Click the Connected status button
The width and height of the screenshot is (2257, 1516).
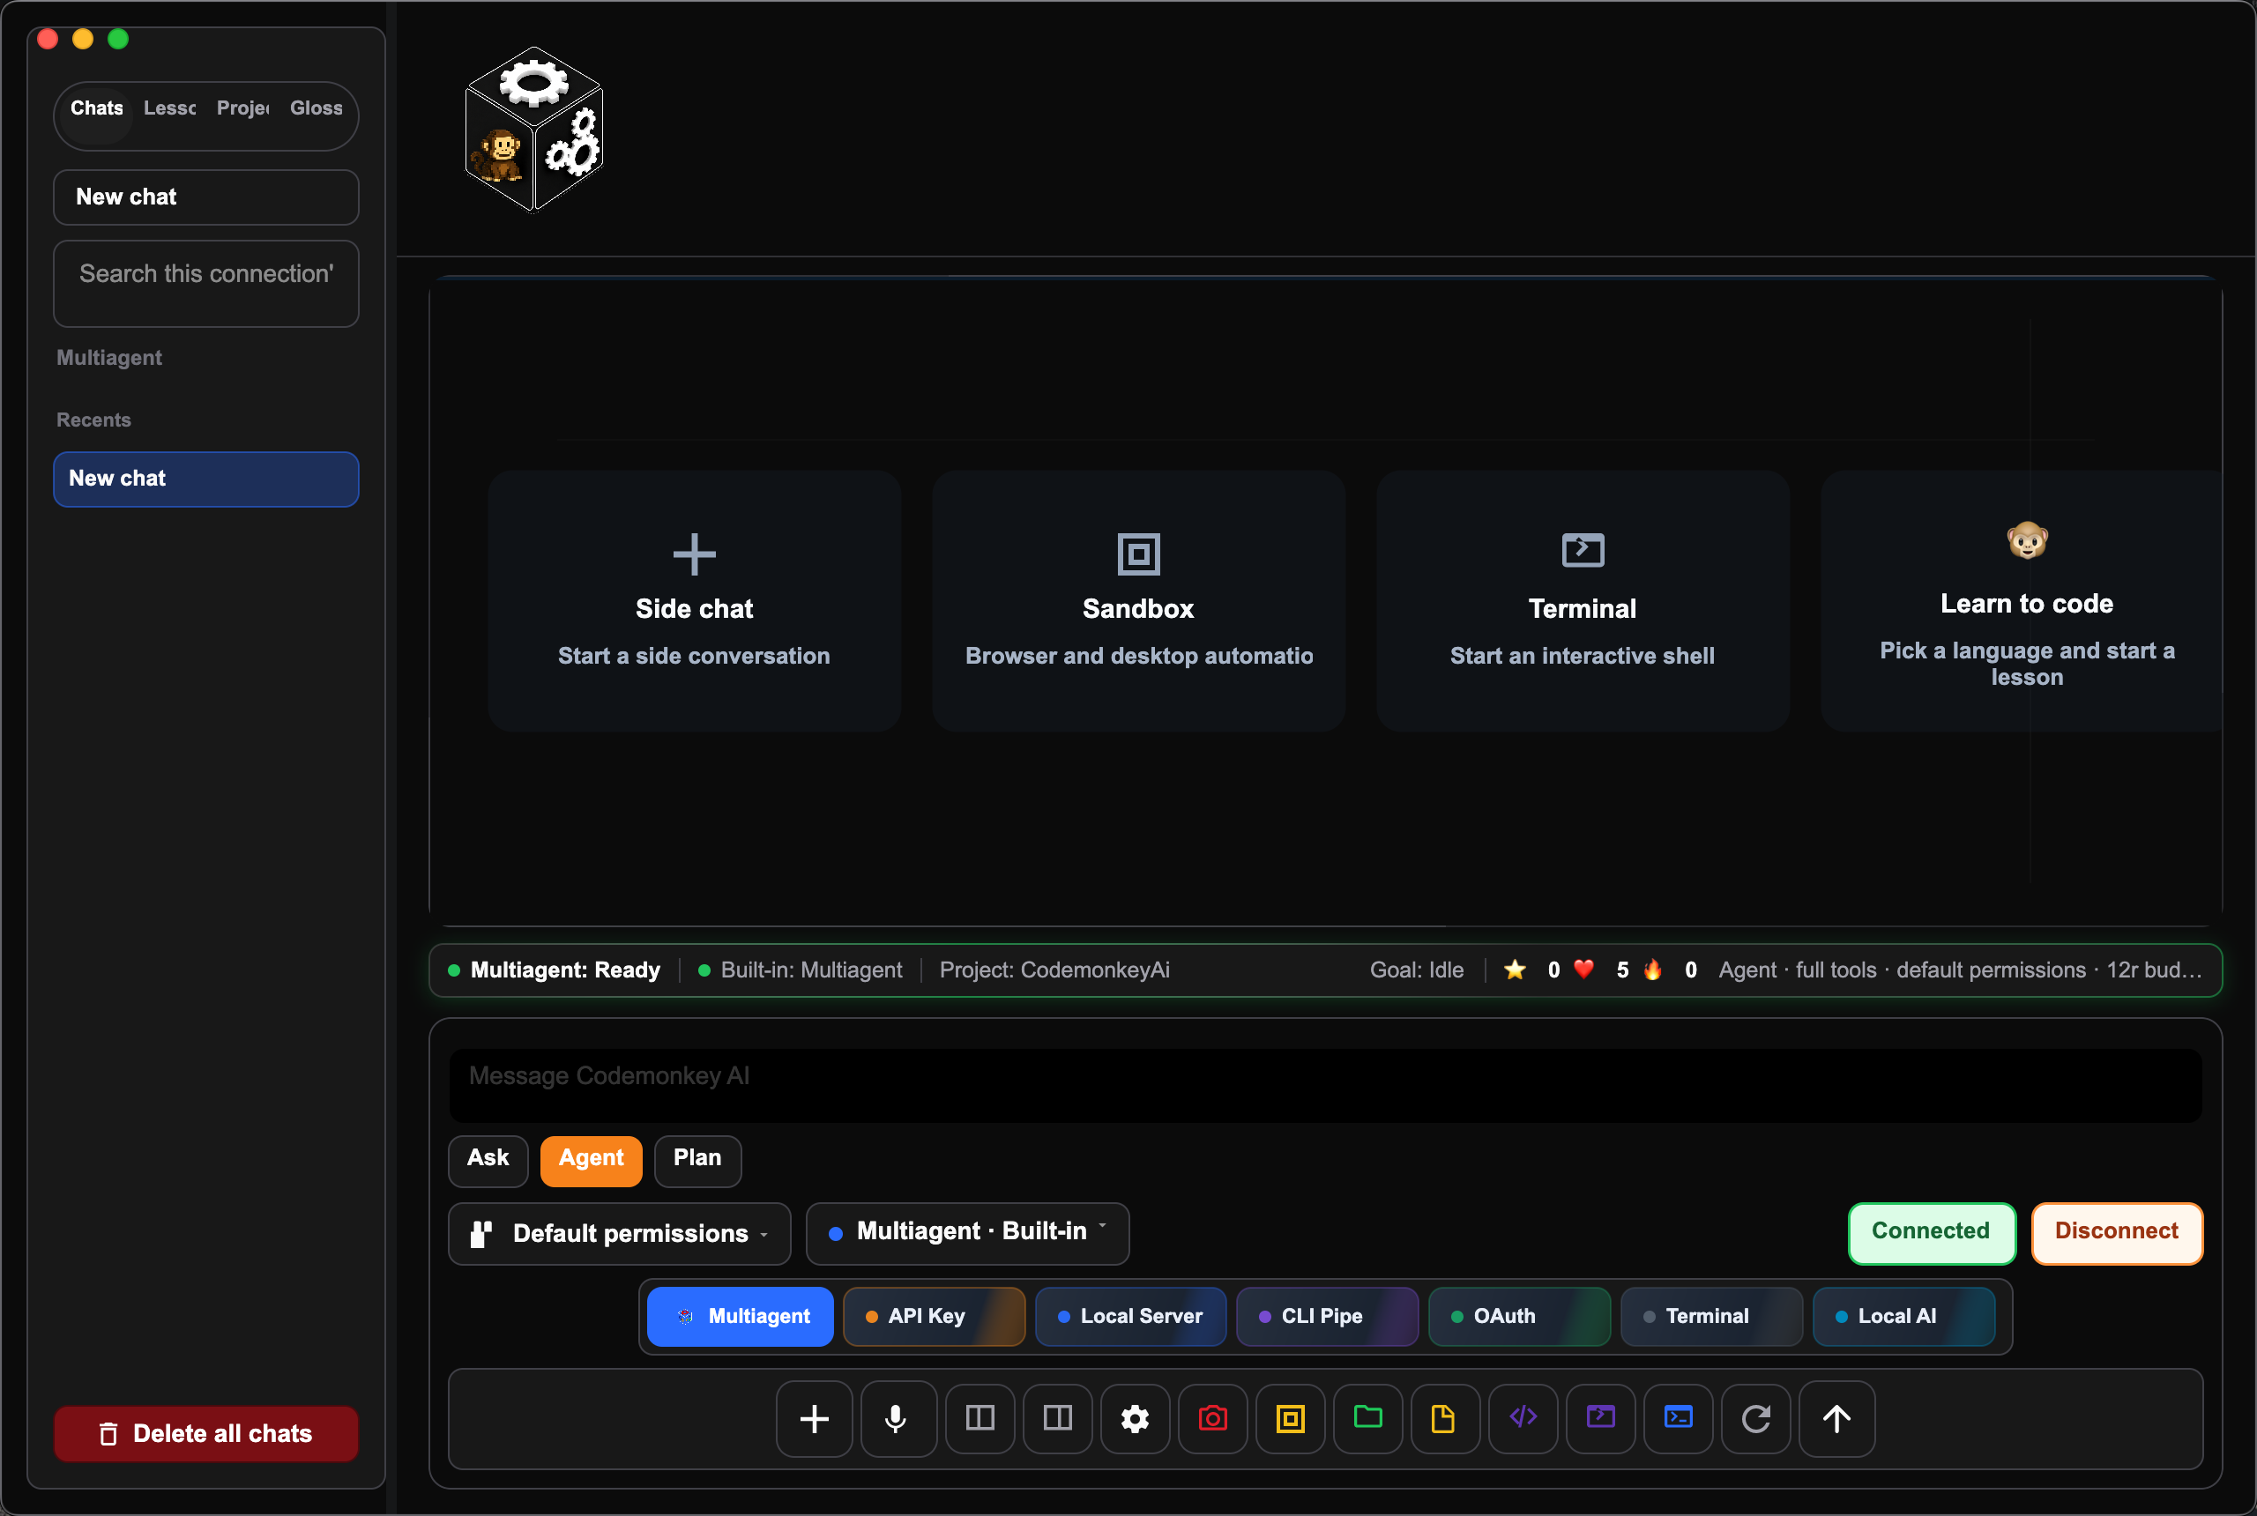coord(1931,1233)
